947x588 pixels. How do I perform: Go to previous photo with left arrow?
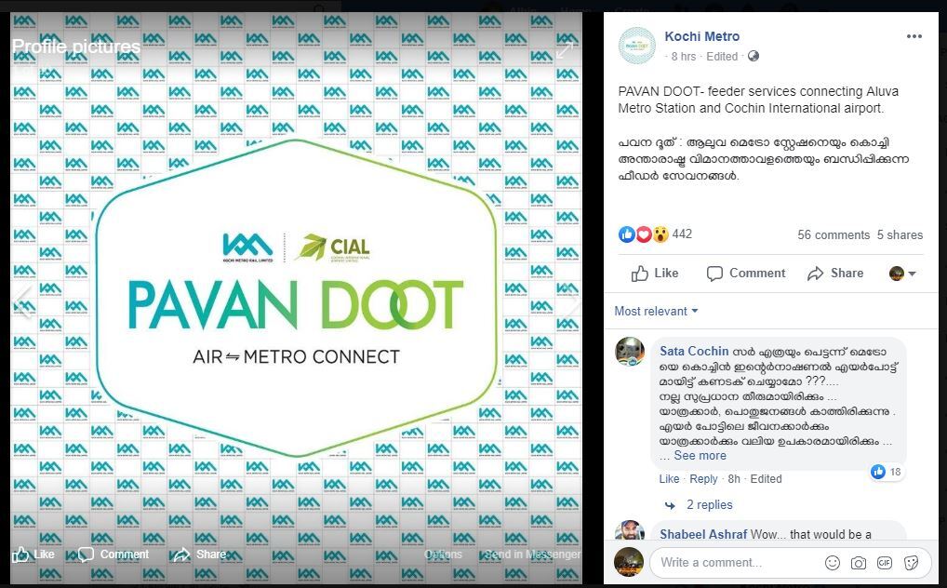tap(22, 301)
